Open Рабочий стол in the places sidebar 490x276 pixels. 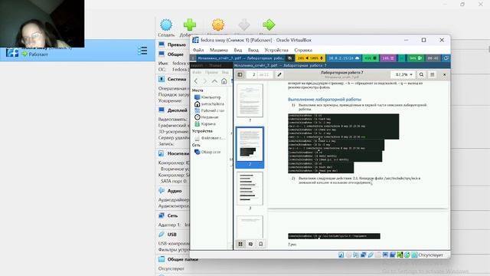pos(209,110)
